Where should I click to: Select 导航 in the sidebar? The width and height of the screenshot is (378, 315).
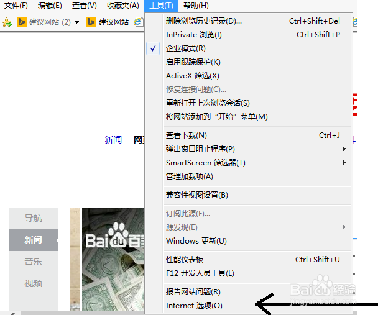[x=34, y=218]
